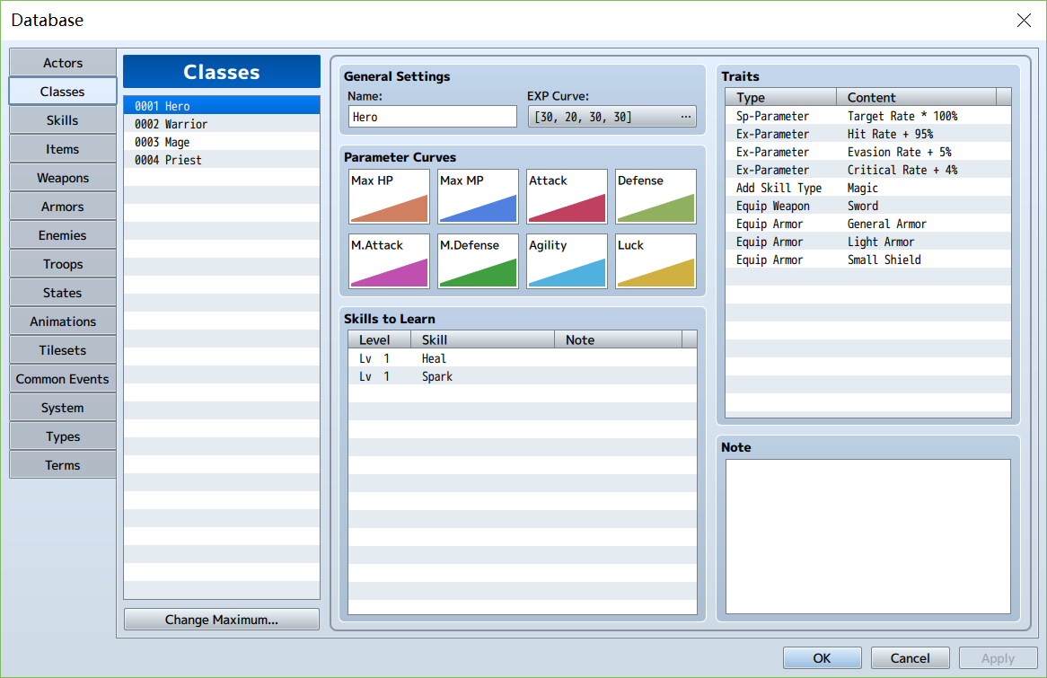The width and height of the screenshot is (1047, 678).
Task: Select Add Skill Type Magic trait
Action: (868, 188)
